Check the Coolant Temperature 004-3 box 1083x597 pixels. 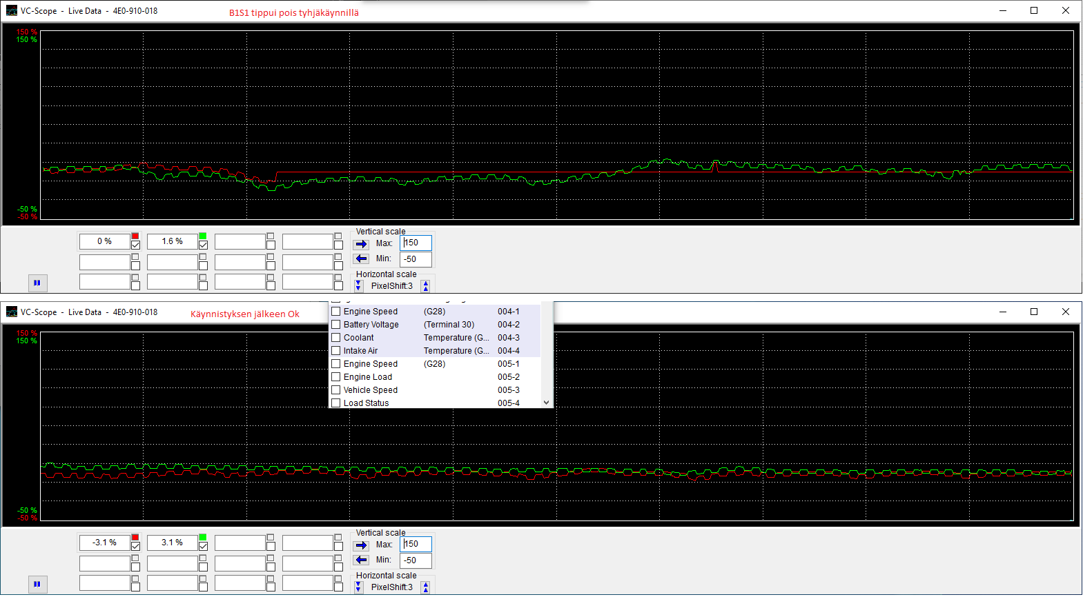click(x=336, y=338)
